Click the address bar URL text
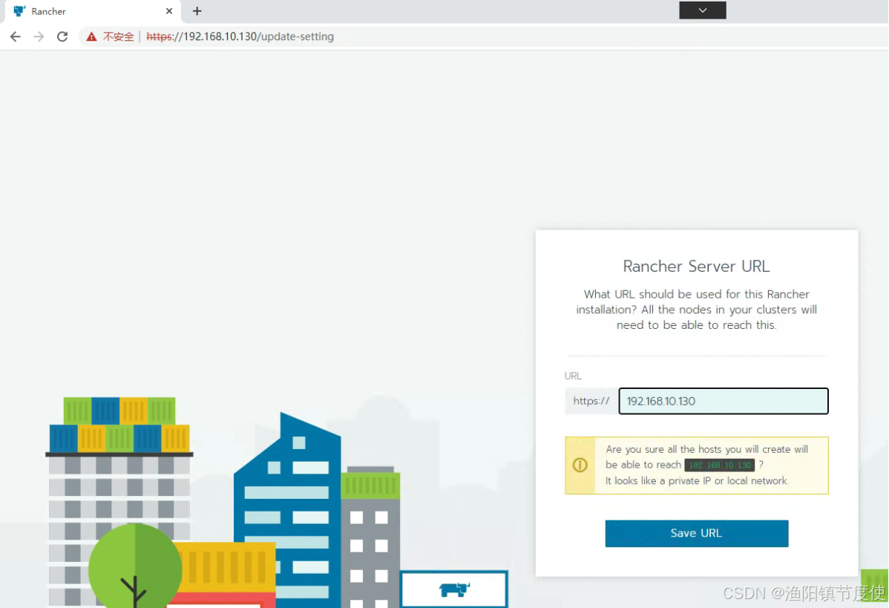The width and height of the screenshot is (889, 608). 240,36
